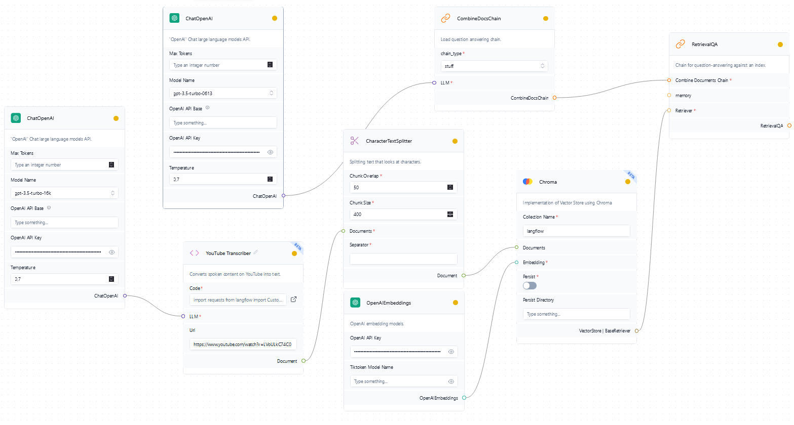
Task: Click the yellow status dot on CombineDocsChain
Action: (x=545, y=18)
